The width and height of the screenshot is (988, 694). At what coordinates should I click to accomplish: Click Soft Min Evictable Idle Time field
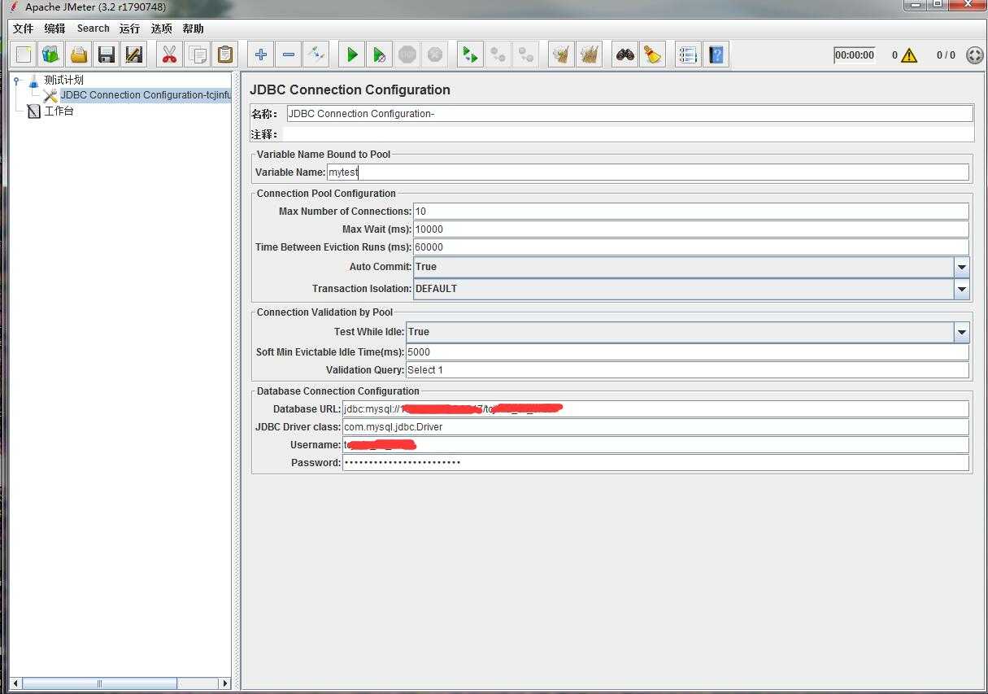coord(687,352)
